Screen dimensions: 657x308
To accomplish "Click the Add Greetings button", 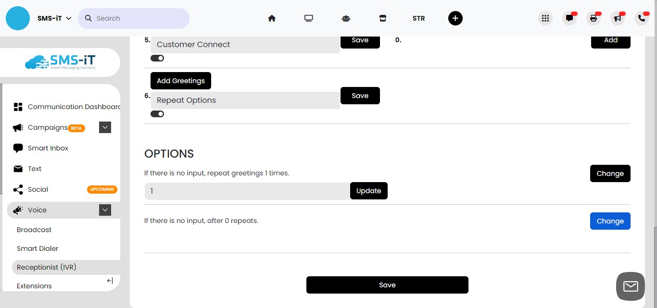I will pyautogui.click(x=180, y=80).
